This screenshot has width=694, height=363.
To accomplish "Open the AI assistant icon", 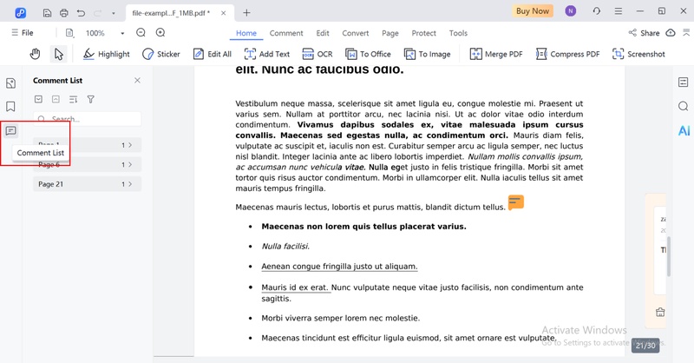I will [x=684, y=130].
